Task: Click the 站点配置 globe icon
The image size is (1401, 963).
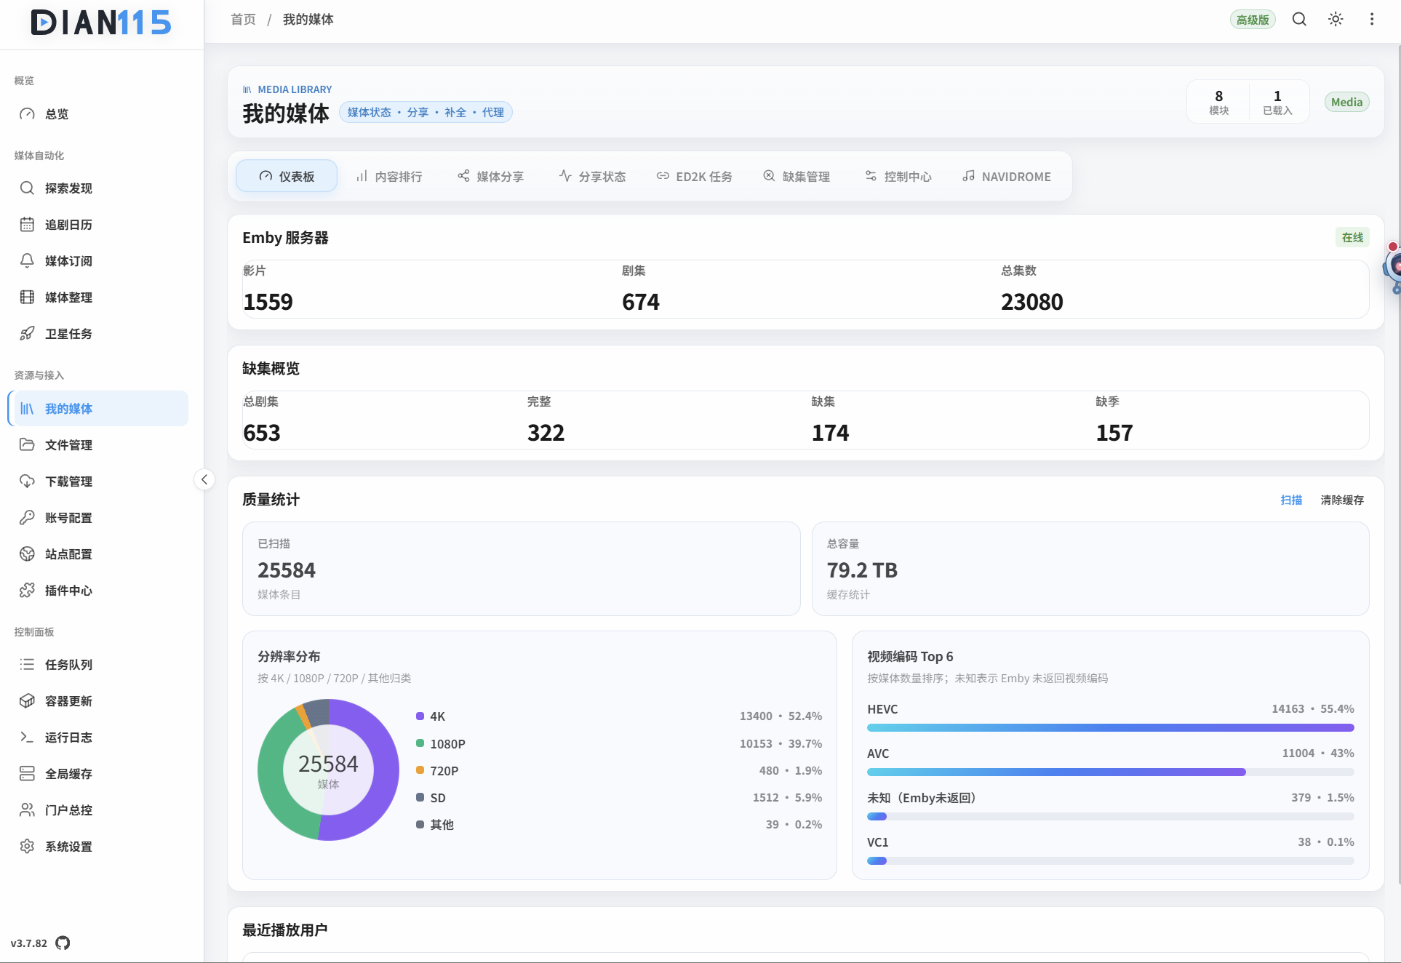Action: pyautogui.click(x=27, y=554)
